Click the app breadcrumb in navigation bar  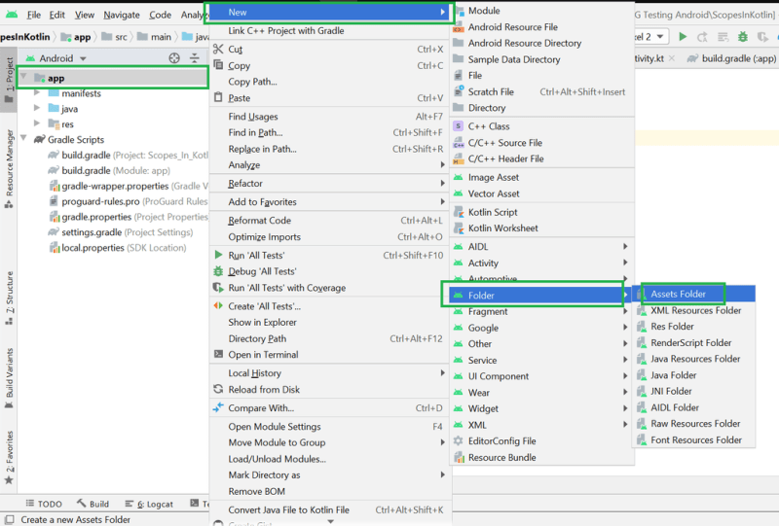76,37
